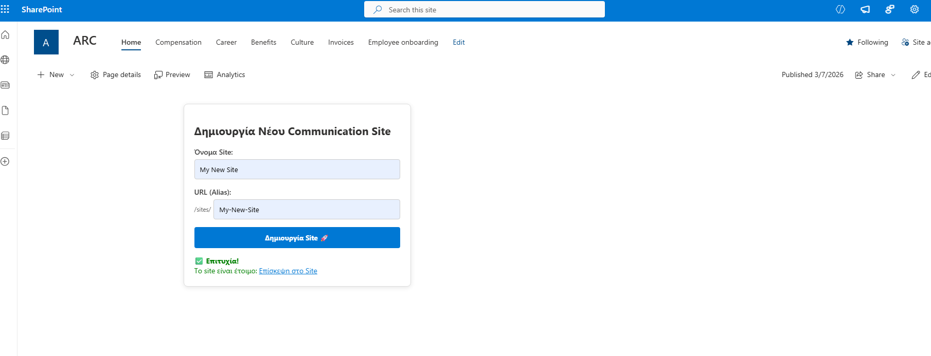Click the Όνομα Site input field

pos(297,170)
